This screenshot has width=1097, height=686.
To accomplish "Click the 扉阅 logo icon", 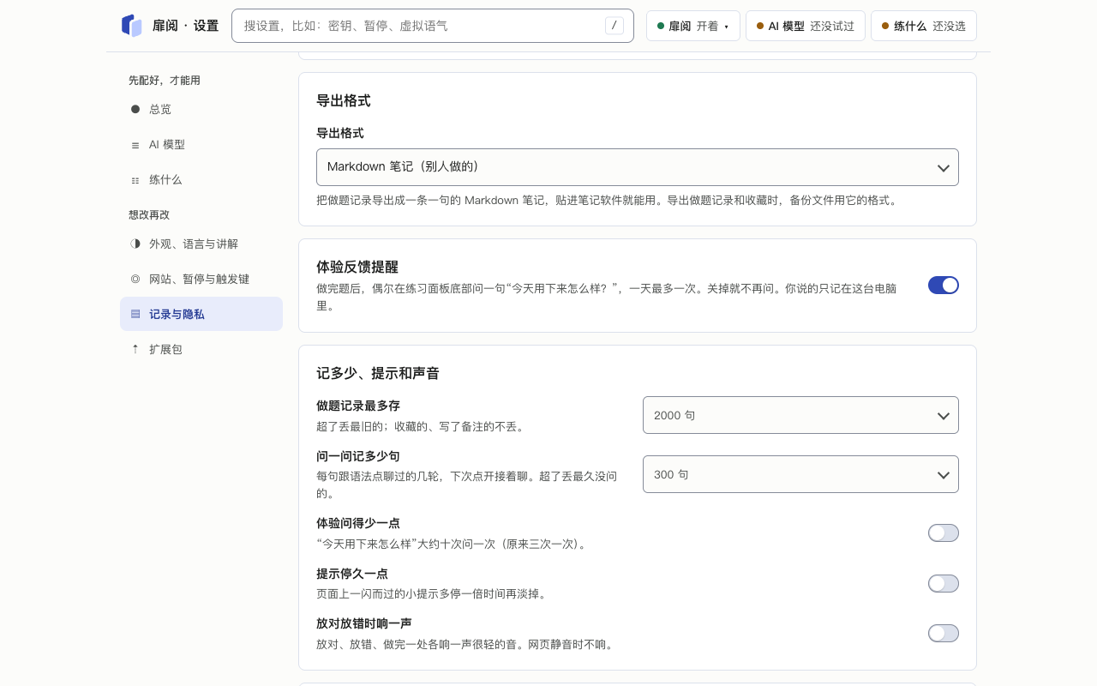I will pyautogui.click(x=131, y=26).
